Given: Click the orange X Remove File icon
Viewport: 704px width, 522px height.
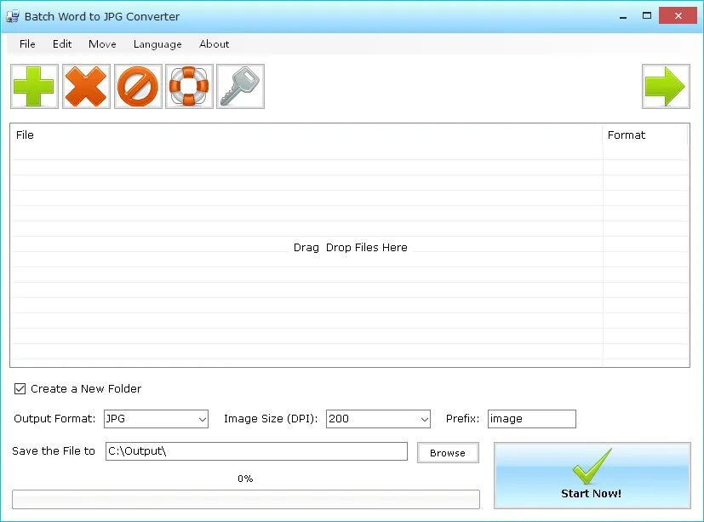Looking at the screenshot, I should (86, 86).
